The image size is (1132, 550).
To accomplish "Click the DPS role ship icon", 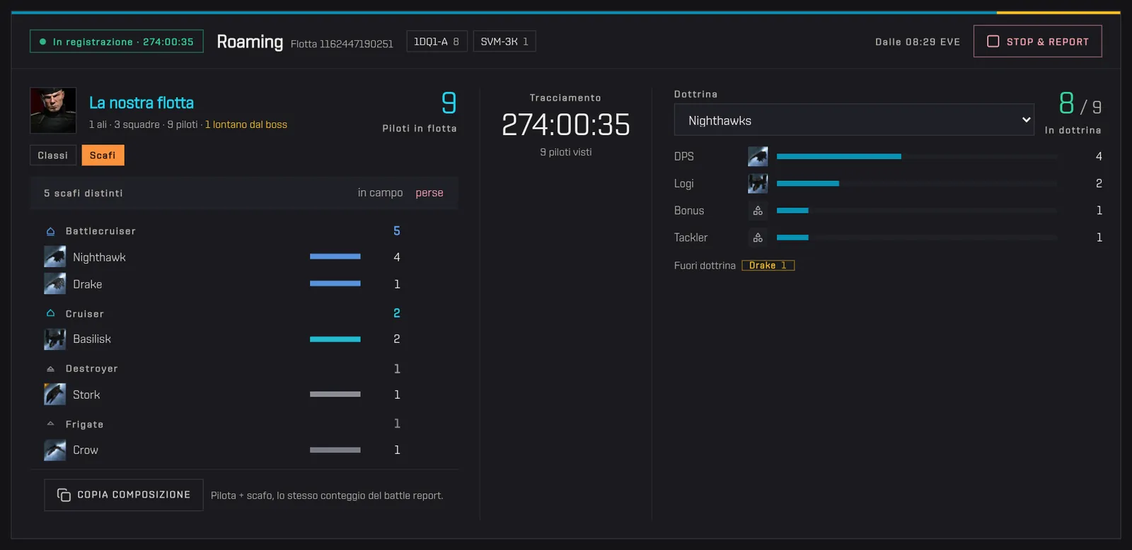I will pyautogui.click(x=758, y=156).
